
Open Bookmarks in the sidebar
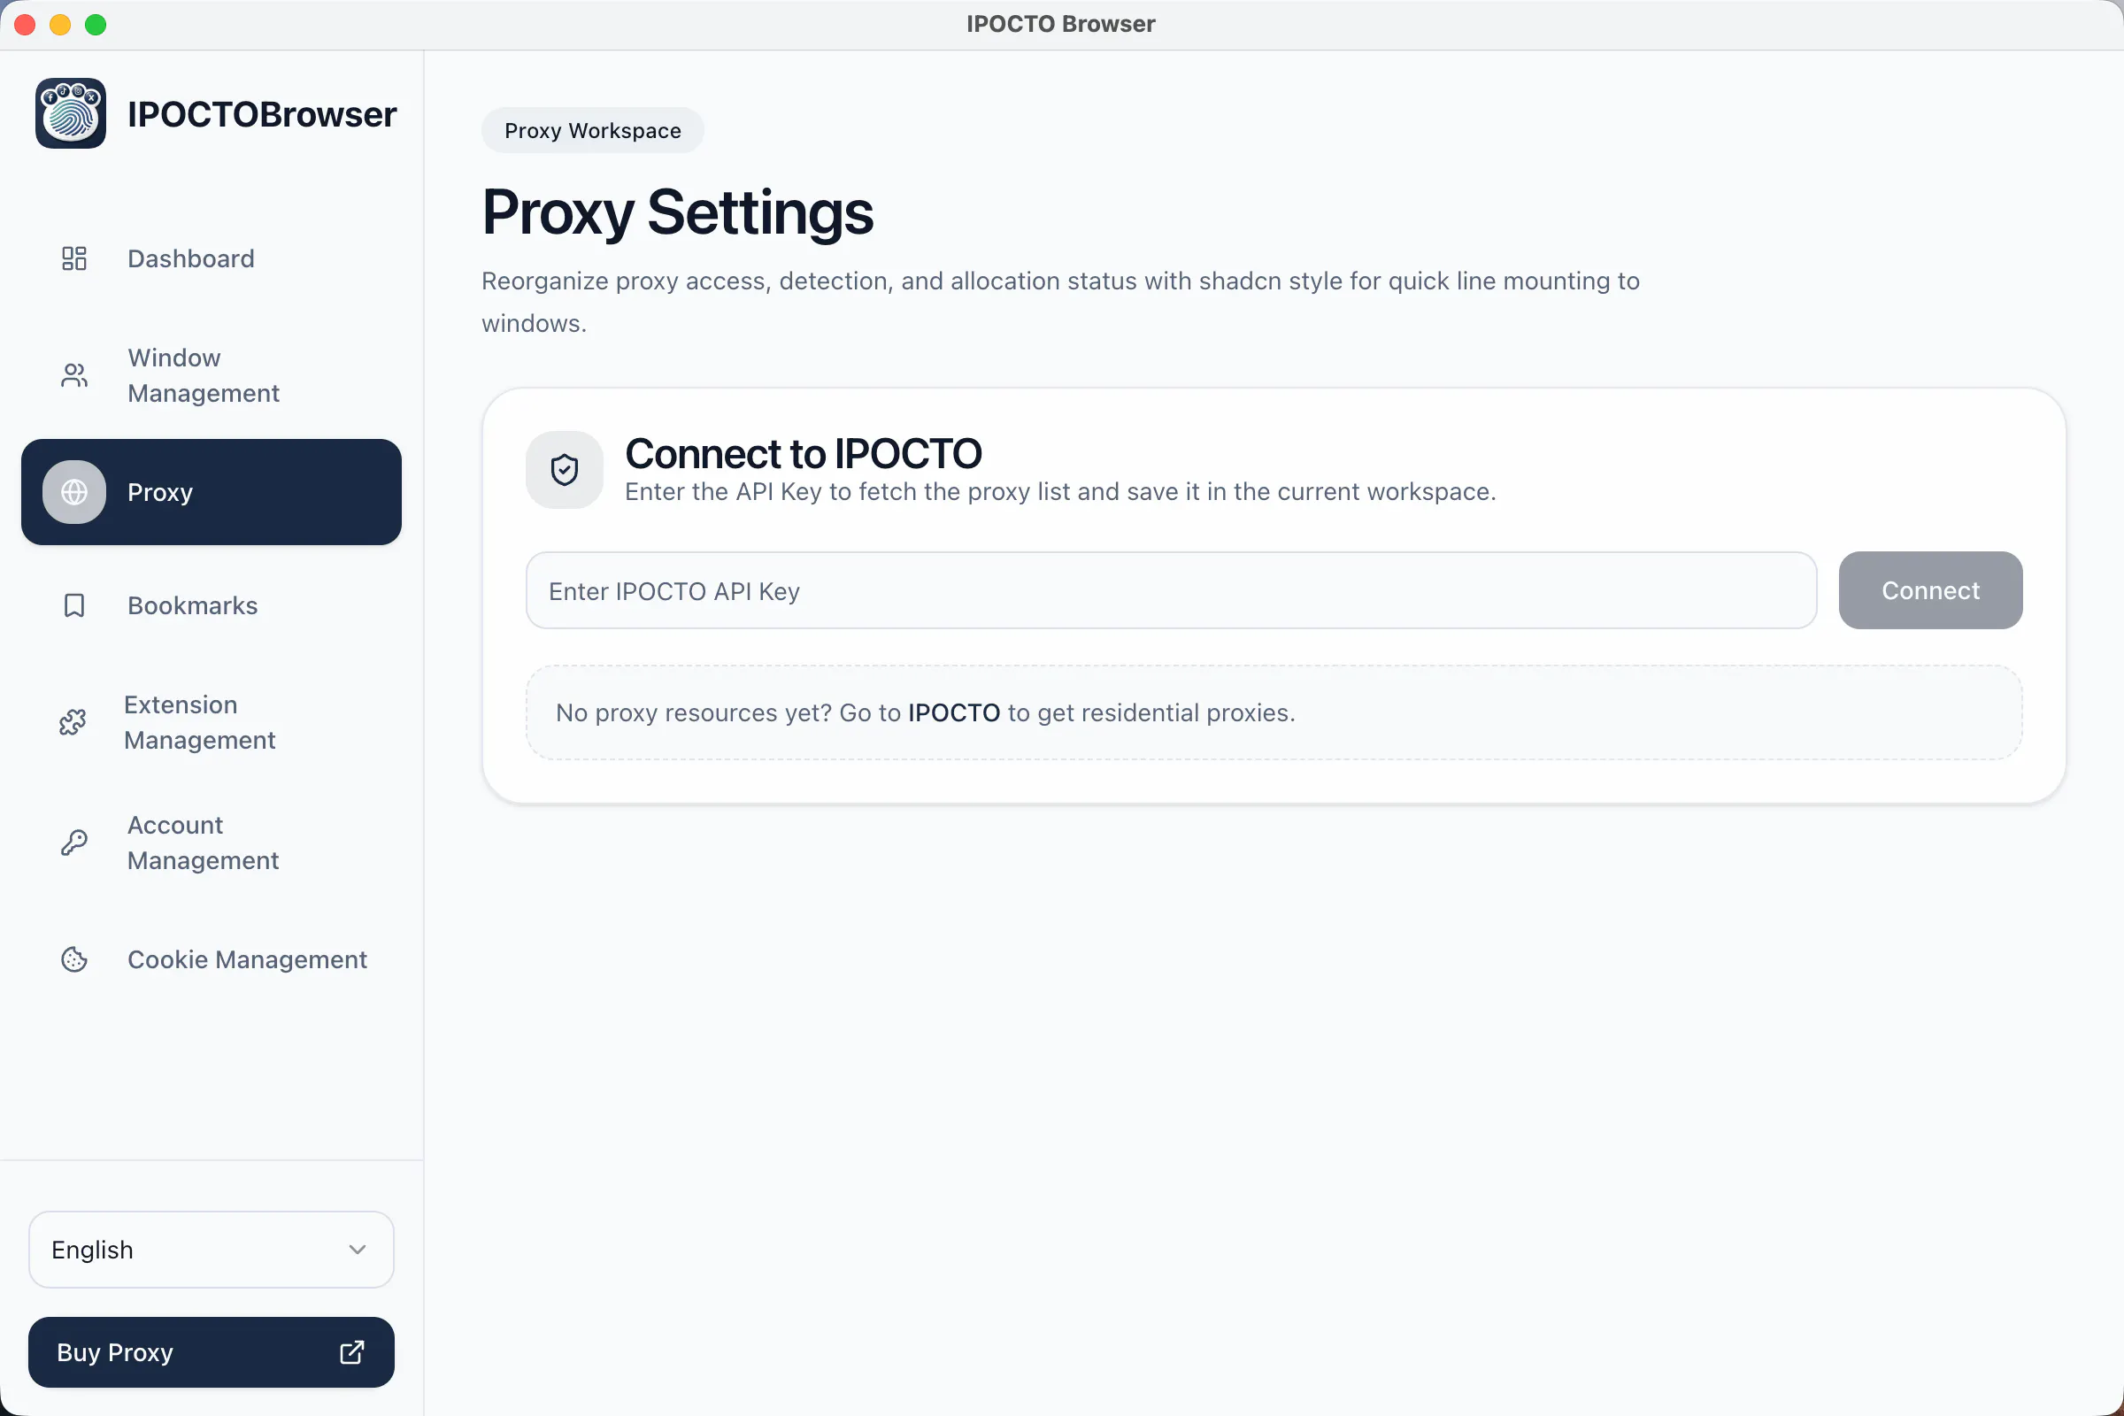pyautogui.click(x=212, y=605)
